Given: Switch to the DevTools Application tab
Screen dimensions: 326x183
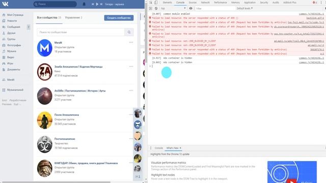Looking at the screenshot, I should pos(250,3).
